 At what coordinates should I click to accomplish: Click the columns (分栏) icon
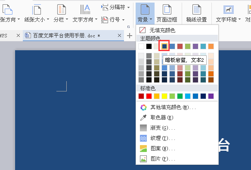[x=62, y=9]
